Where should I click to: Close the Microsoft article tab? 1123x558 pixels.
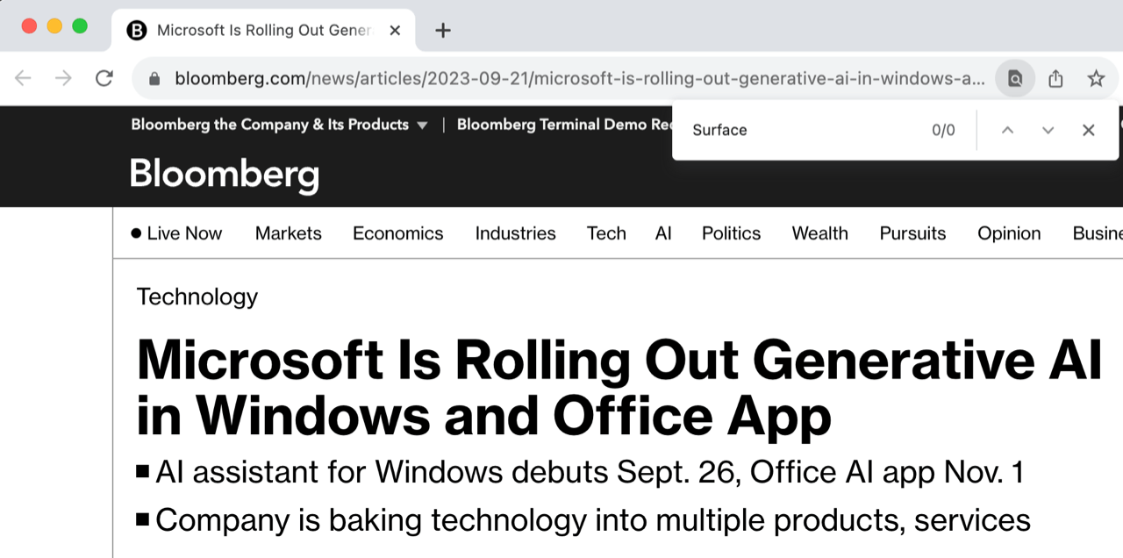(395, 30)
